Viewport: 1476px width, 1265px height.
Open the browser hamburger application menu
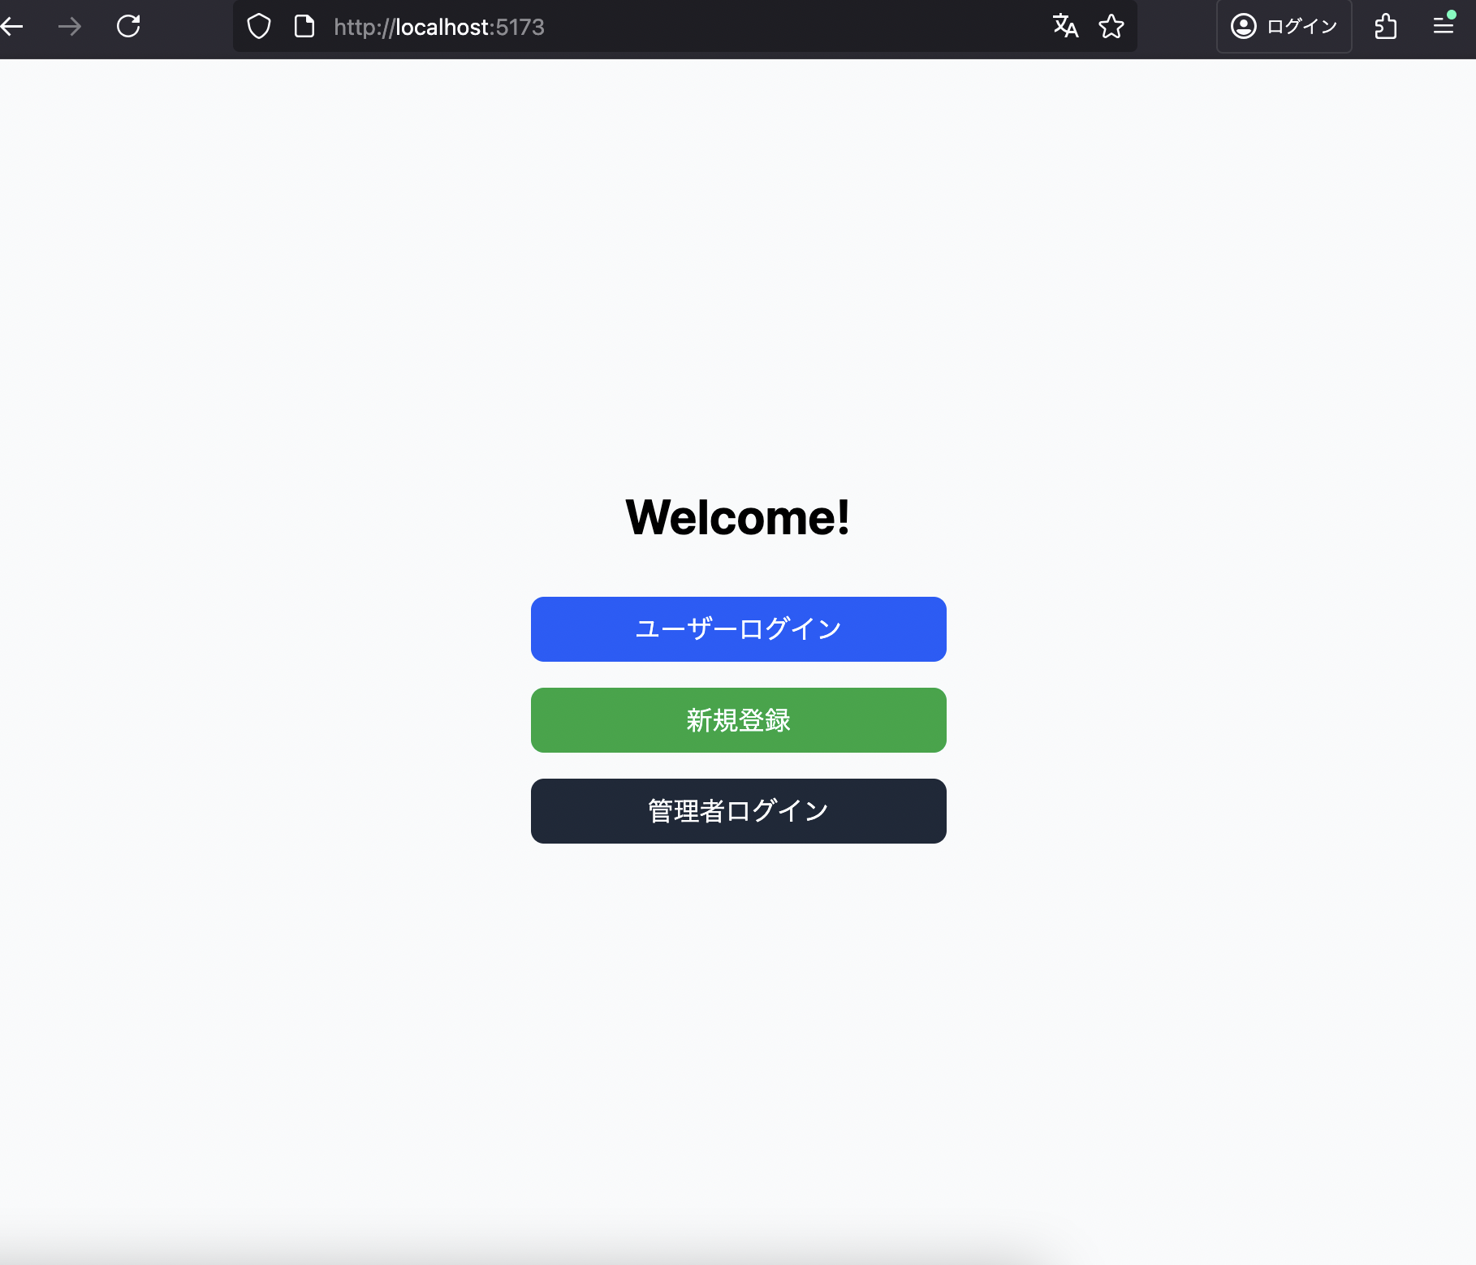pos(1443,27)
